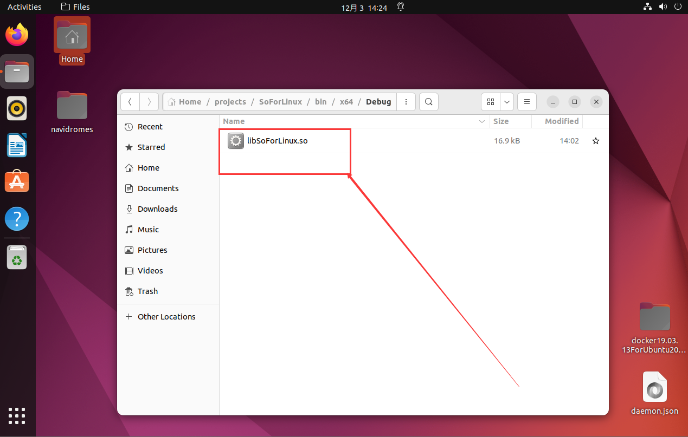Select the docker19.03 desktop folder
Viewport: 688px width, 437px height.
[x=654, y=328]
